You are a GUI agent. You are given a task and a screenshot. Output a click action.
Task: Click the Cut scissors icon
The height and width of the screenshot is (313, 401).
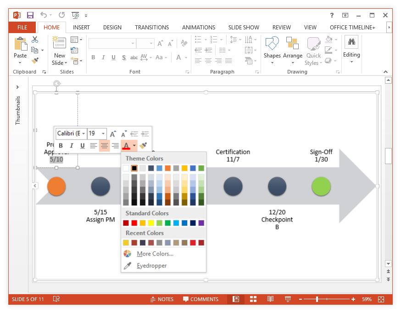[35, 40]
